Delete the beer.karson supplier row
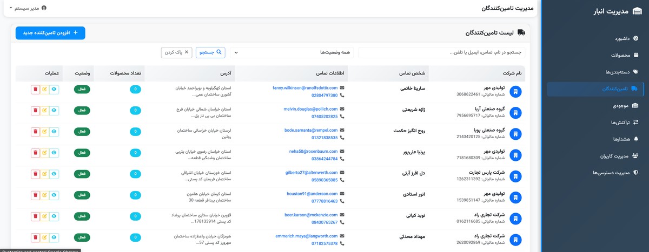 click(35, 216)
